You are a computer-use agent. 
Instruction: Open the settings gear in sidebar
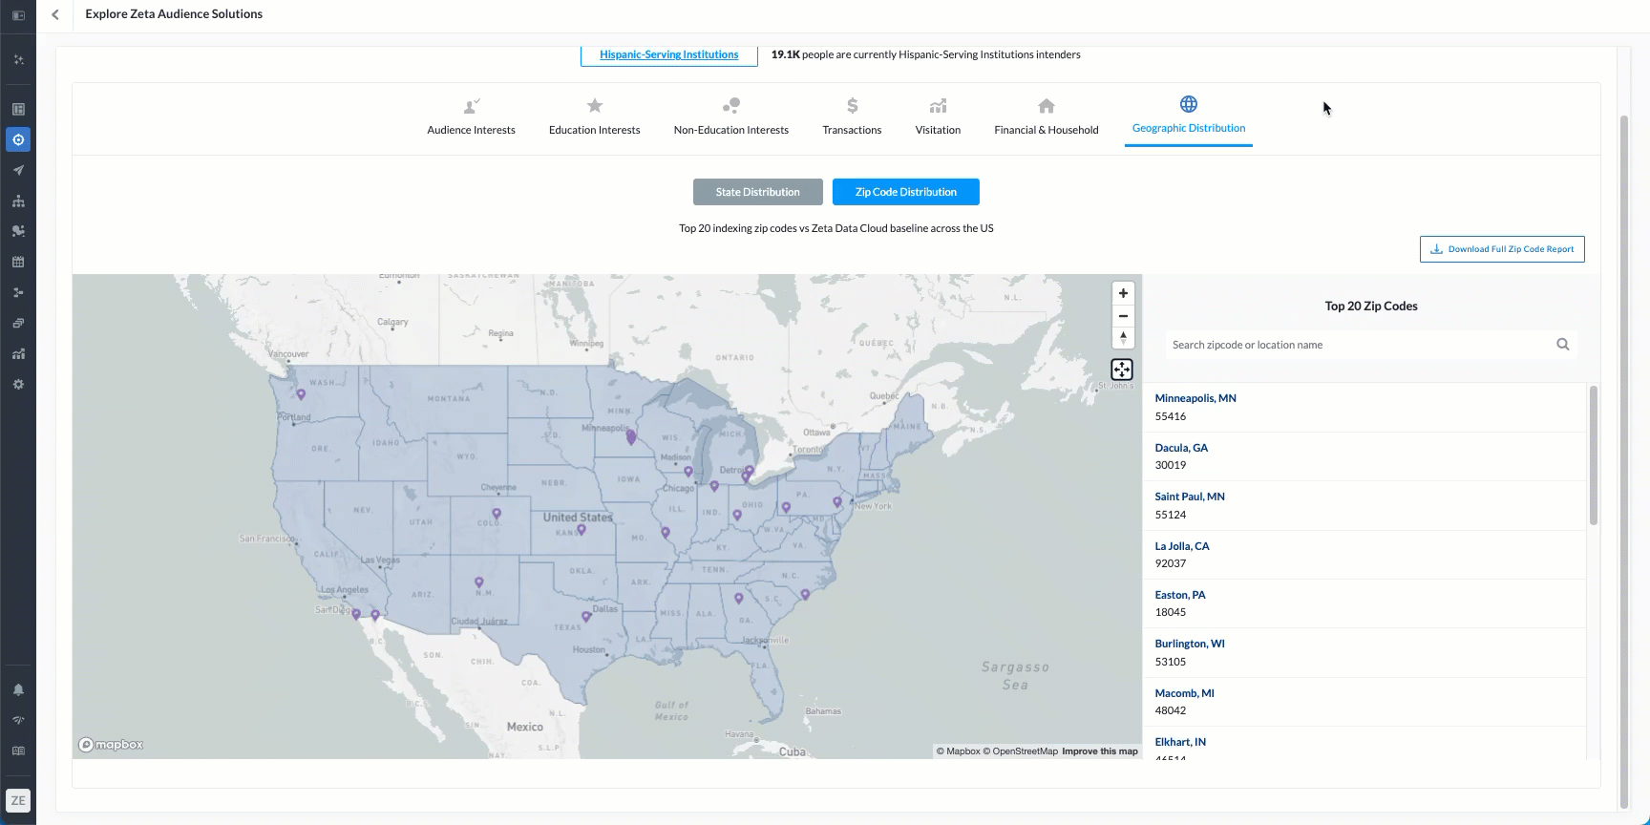point(18,384)
